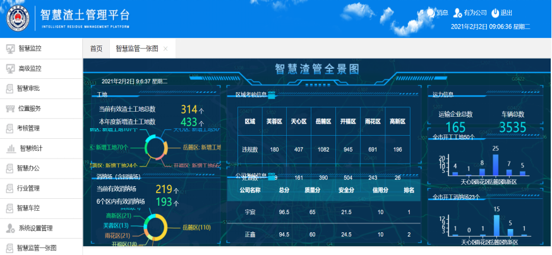This screenshot has height=255, width=552.
Task: Expand the 考核管理 sidebar menu
Action: 28,128
